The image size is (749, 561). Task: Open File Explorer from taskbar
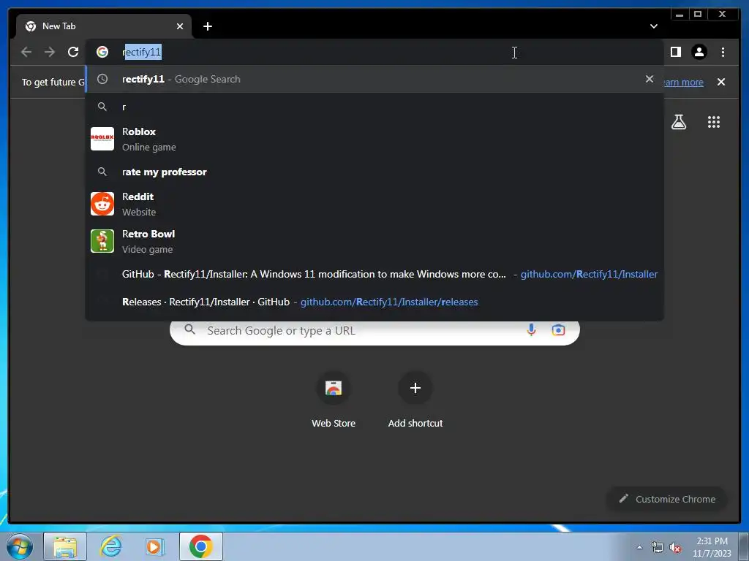click(x=65, y=546)
